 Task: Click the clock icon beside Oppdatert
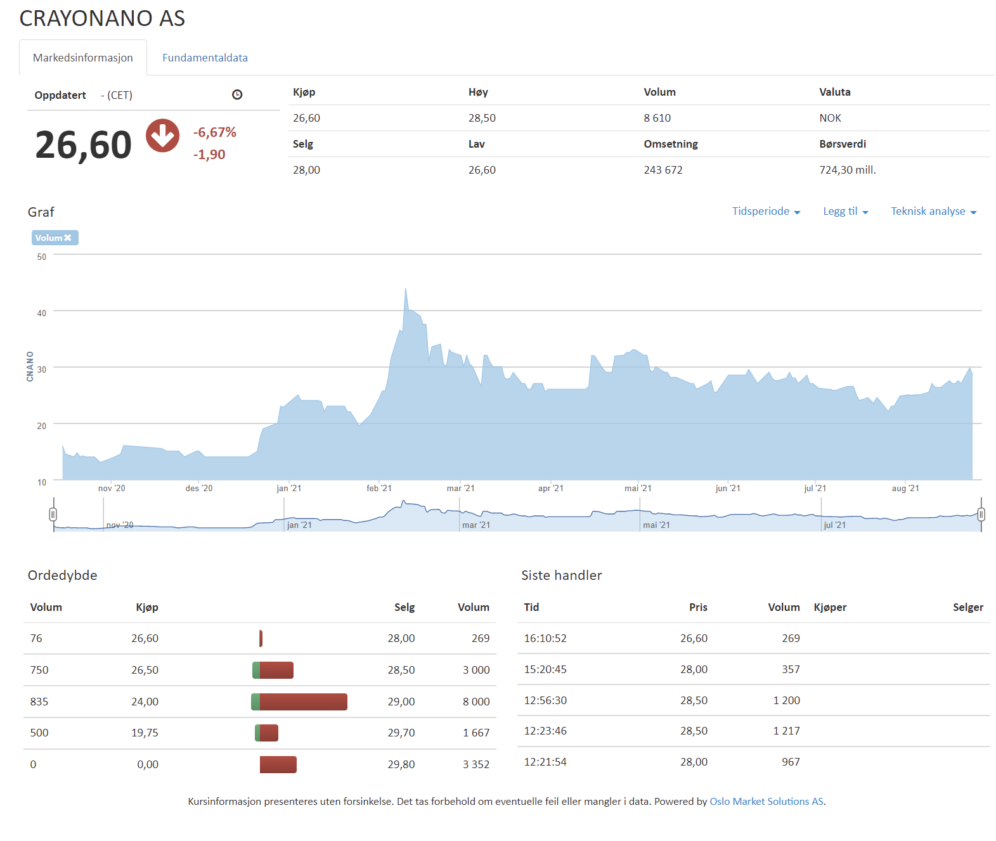[237, 95]
